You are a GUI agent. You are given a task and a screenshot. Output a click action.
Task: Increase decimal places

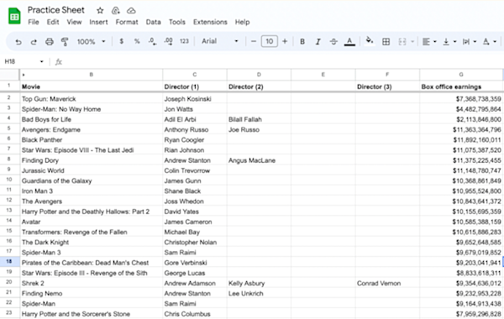tap(168, 41)
